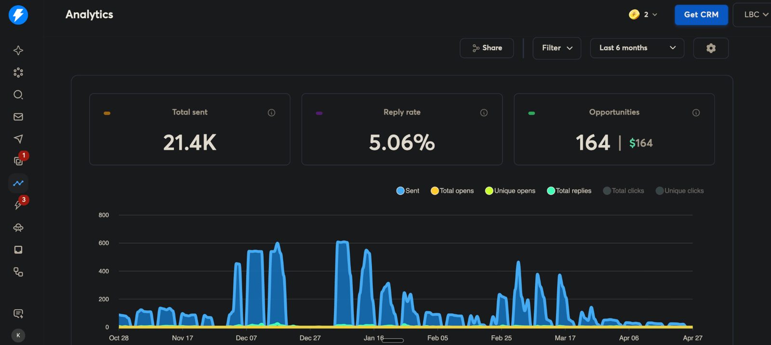Open the Copilot sparkle icon in sidebar

18,51
